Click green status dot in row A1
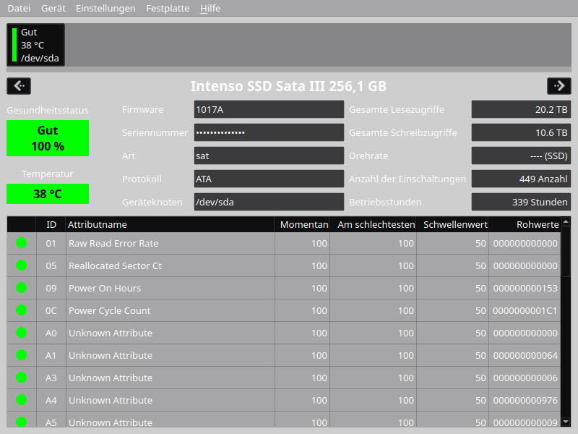 pos(22,355)
